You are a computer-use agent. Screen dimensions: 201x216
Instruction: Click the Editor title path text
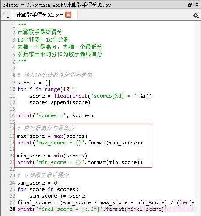tap(57, 5)
